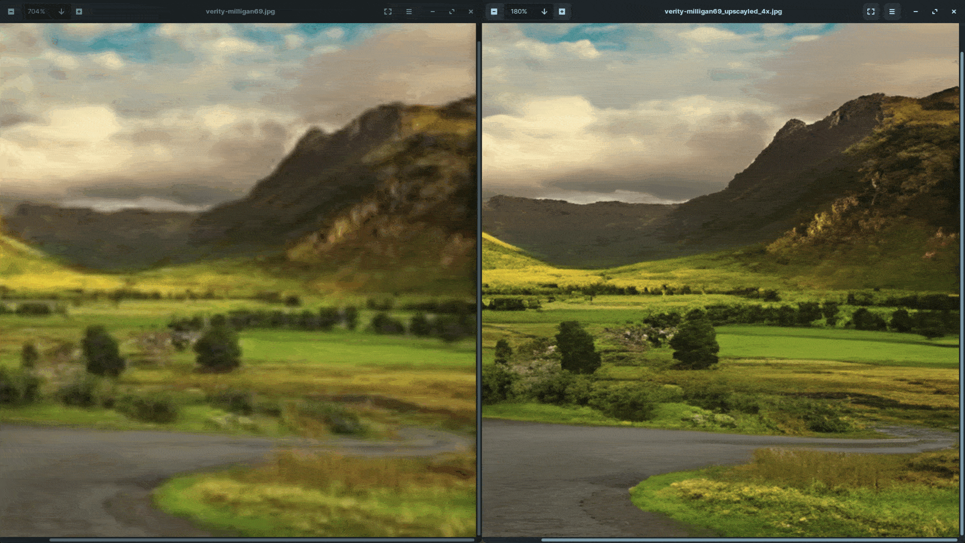965x543 pixels.
Task: Zoom in on the upscayled_4x image window
Action: click(562, 12)
